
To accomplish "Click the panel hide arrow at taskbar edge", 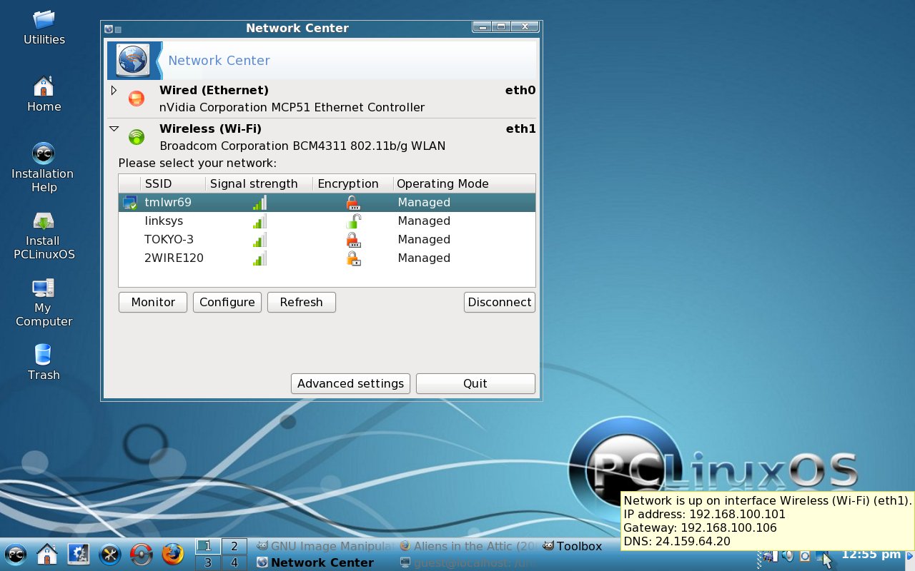I will [910, 555].
